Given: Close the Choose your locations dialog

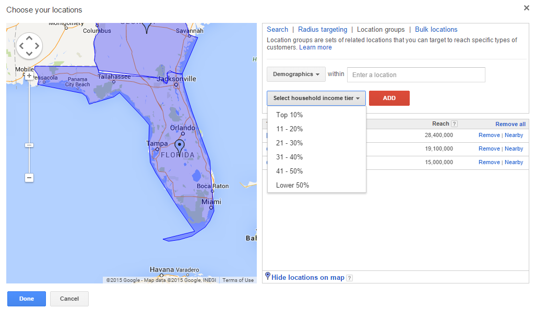Looking at the screenshot, I should click(x=527, y=8).
